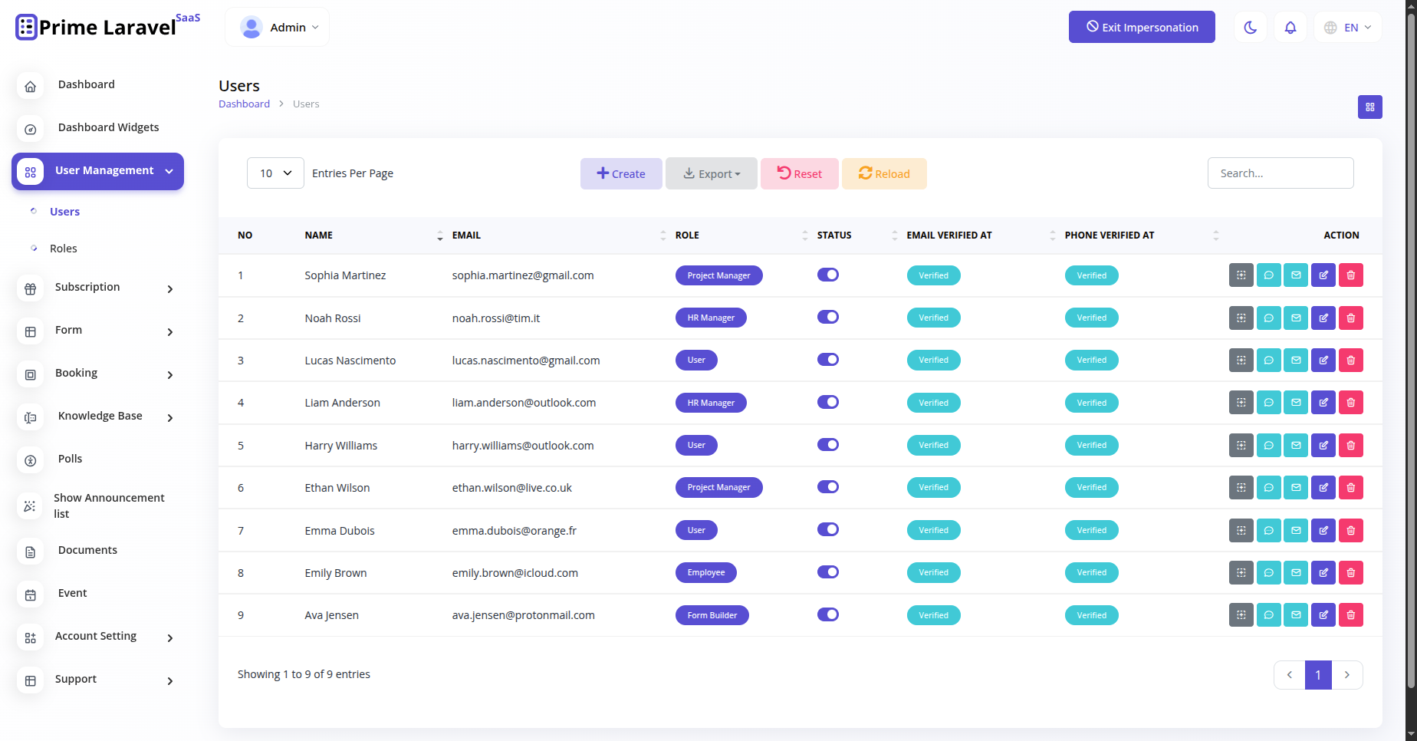Collapse the User Management menu
This screenshot has height=741, width=1417.
pos(98,171)
